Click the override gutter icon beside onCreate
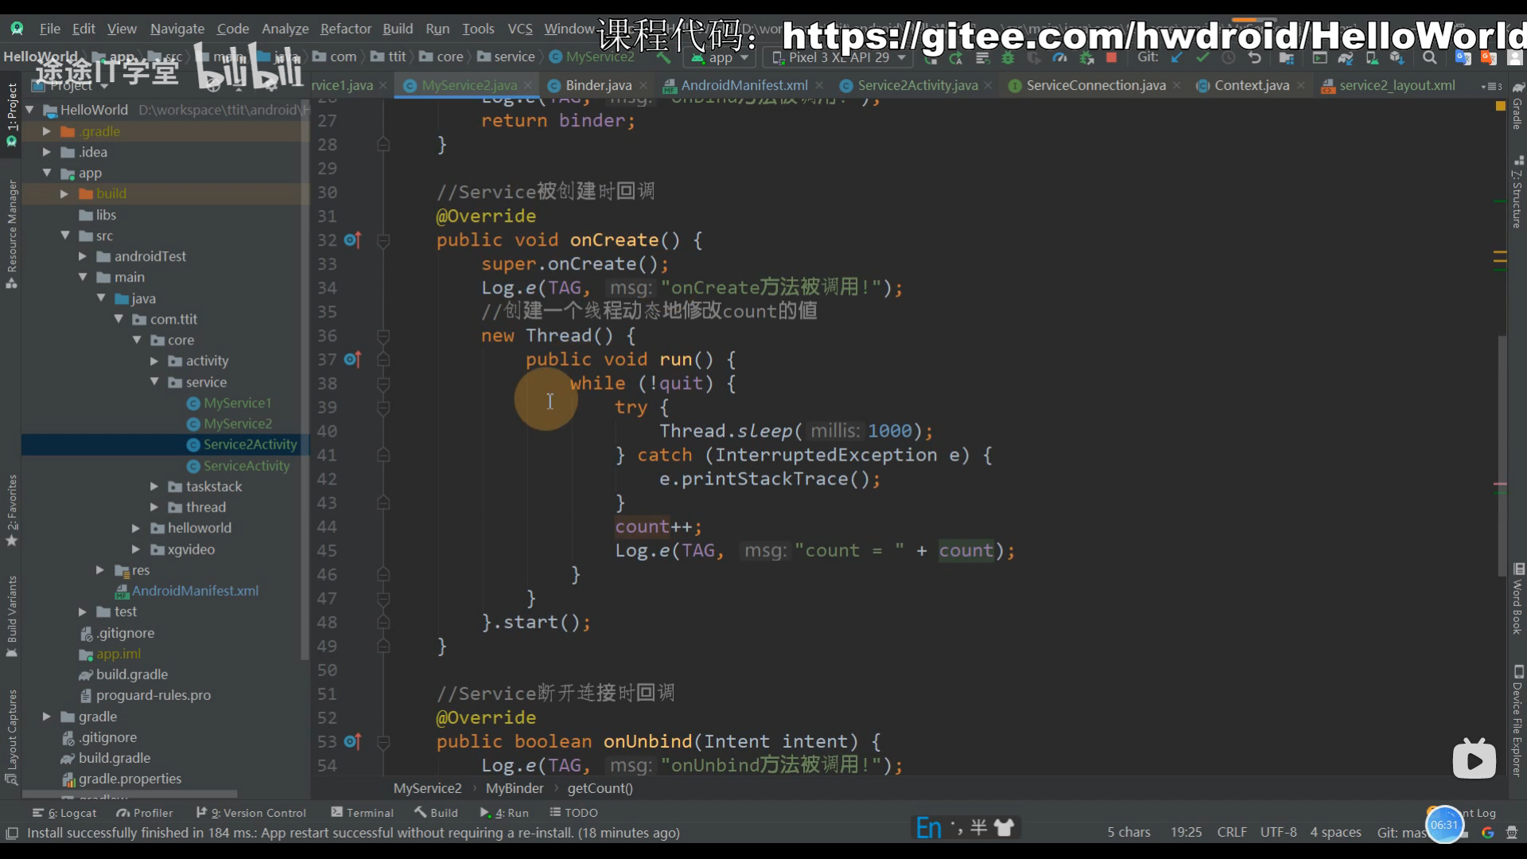1527x859 pixels. pyautogui.click(x=352, y=239)
